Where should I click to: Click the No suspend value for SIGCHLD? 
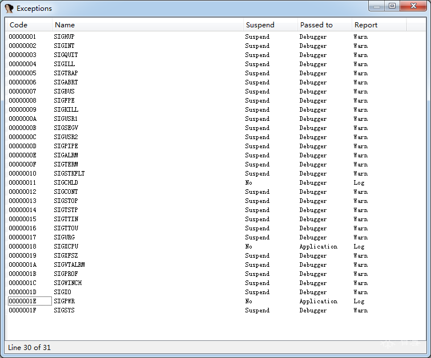tap(248, 182)
